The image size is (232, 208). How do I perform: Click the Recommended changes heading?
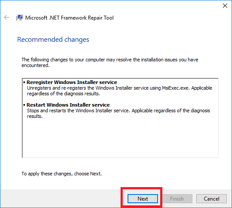click(x=53, y=40)
